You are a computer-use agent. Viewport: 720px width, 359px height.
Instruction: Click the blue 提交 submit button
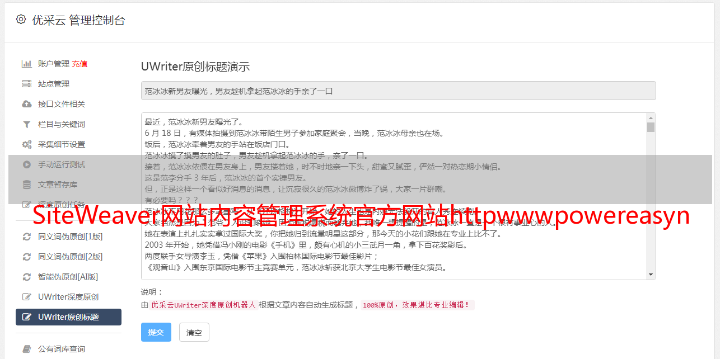[x=156, y=332]
